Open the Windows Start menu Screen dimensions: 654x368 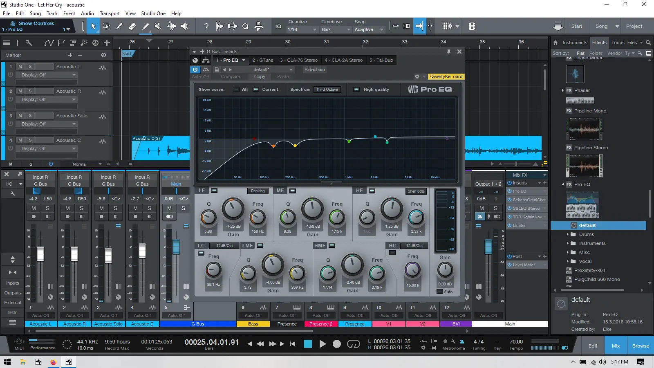[7, 362]
